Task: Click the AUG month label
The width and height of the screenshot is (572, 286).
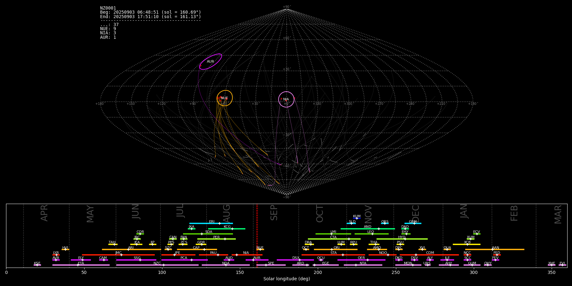Action: point(227,214)
